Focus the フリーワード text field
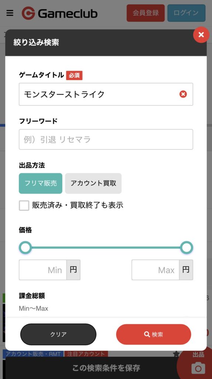Viewport: 212px width, 379px height. (x=106, y=140)
